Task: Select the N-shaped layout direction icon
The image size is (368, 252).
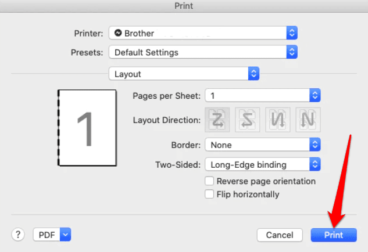Action: click(306, 120)
